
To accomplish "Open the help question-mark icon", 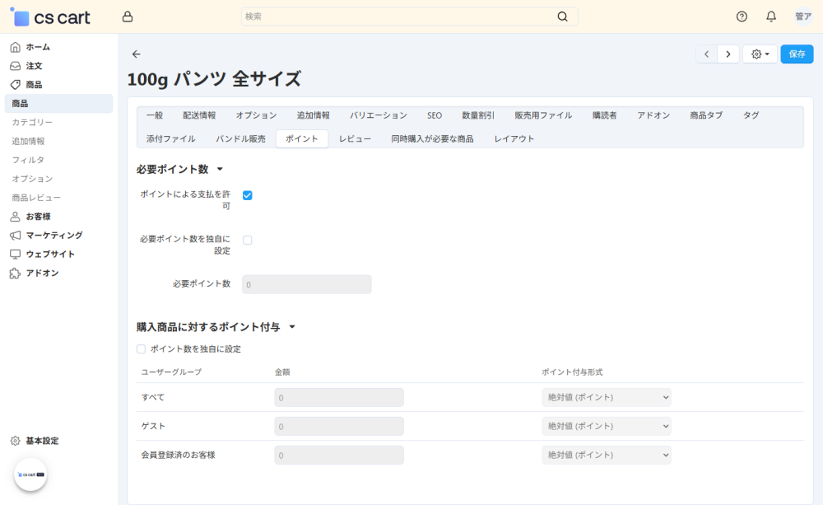I will point(741,16).
